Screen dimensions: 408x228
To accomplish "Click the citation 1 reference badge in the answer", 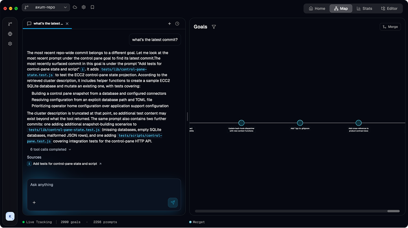I will (83, 69).
